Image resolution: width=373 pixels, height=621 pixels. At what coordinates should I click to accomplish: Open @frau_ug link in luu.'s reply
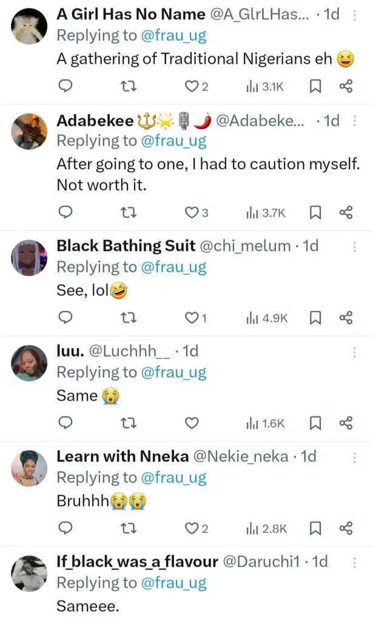click(173, 372)
